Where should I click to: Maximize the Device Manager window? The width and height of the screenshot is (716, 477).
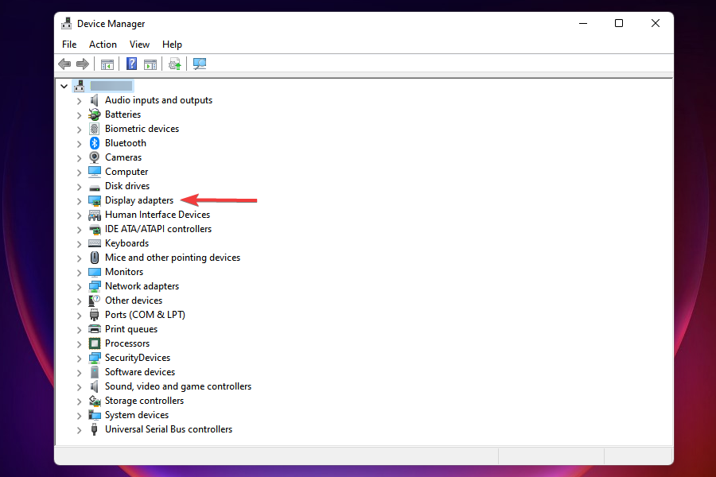(619, 23)
